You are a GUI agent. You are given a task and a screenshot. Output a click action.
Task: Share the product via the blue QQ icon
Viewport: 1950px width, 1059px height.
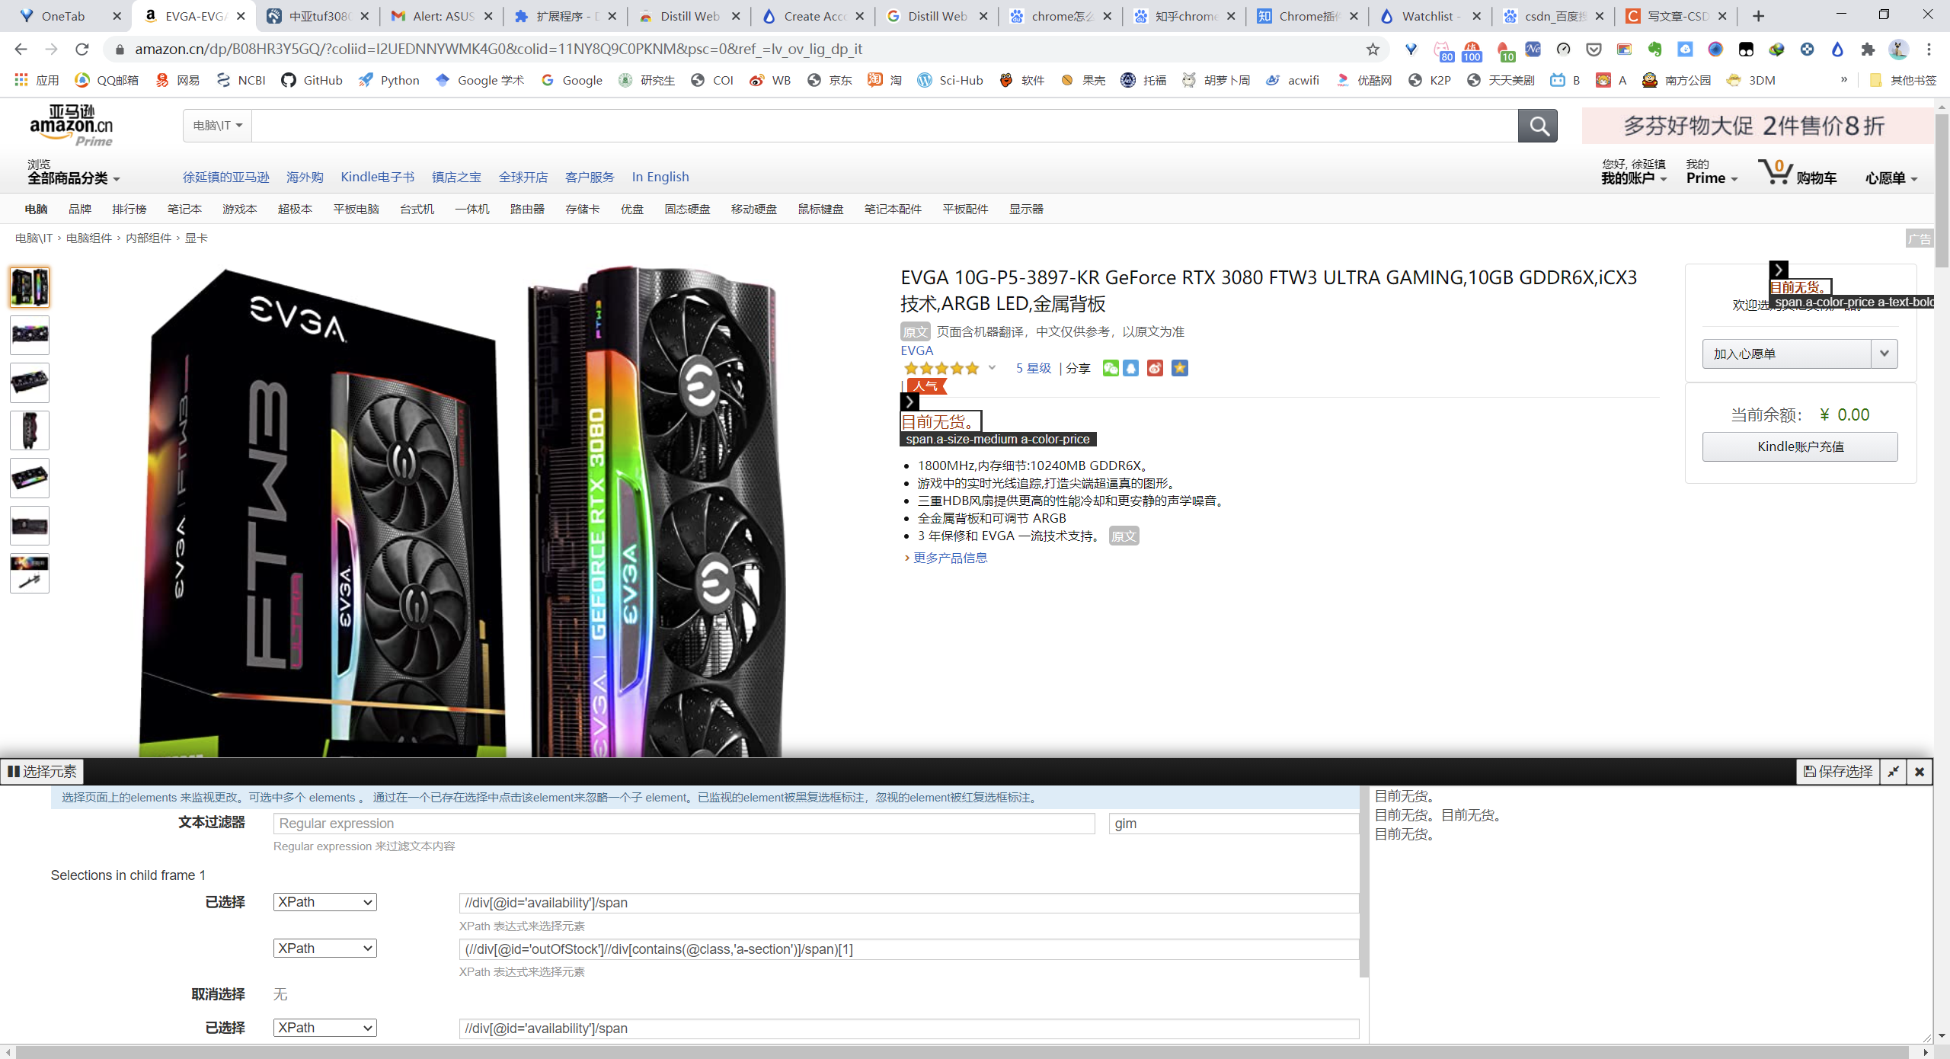tap(1131, 368)
